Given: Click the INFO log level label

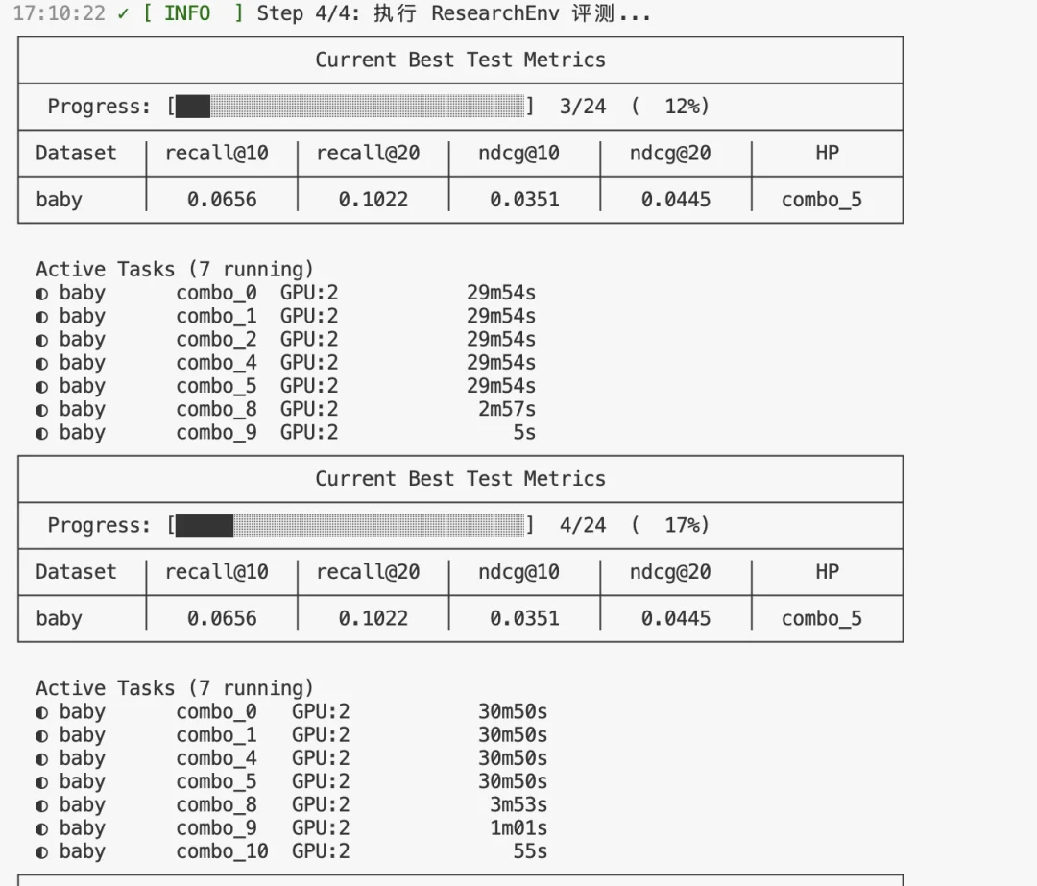Looking at the screenshot, I should tap(187, 14).
